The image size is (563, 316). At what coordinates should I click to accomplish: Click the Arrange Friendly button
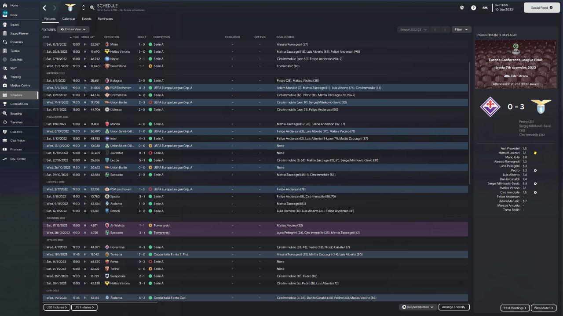coord(454,307)
